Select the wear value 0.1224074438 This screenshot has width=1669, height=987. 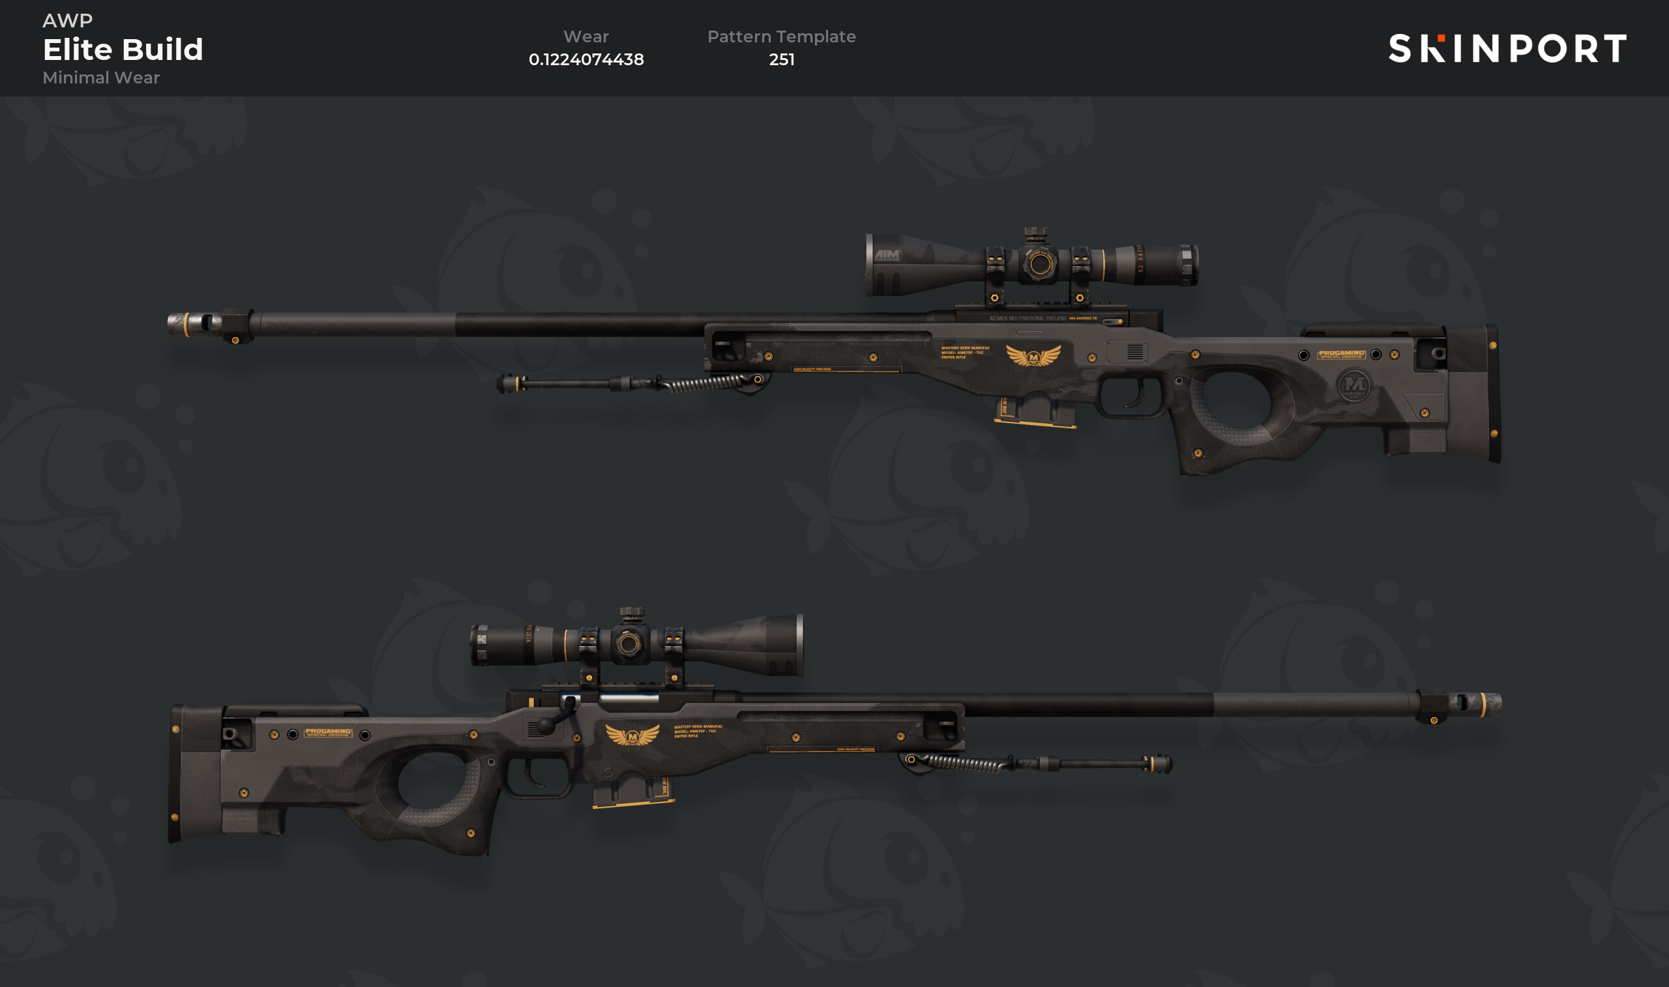click(x=587, y=59)
